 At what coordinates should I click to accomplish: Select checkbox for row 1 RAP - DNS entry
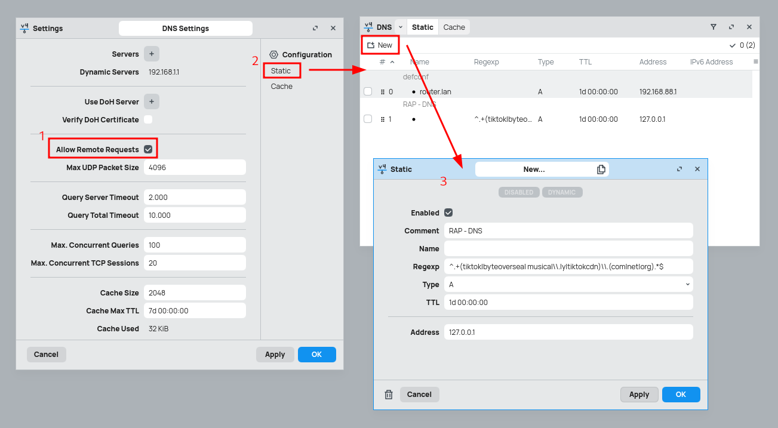[x=368, y=119]
